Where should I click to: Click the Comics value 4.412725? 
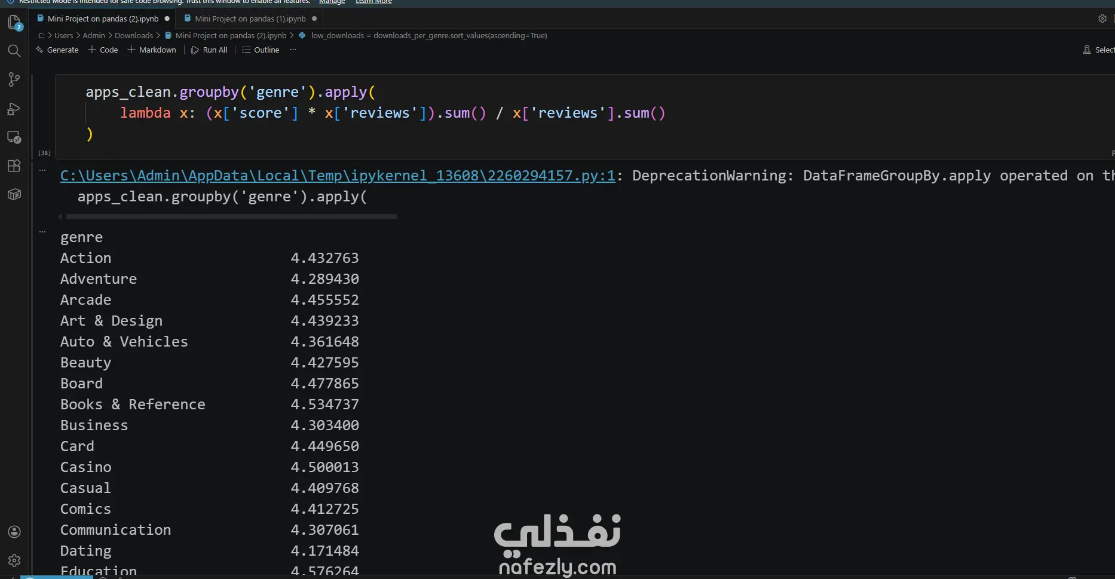point(324,509)
